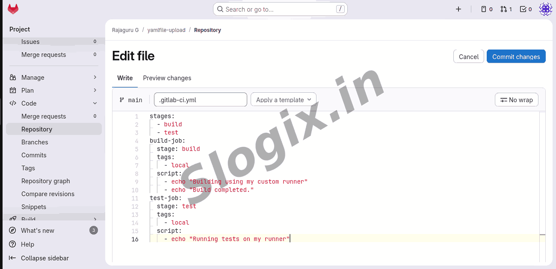556x269 pixels.
Task: Toggle the No wrap setting
Action: [516, 100]
